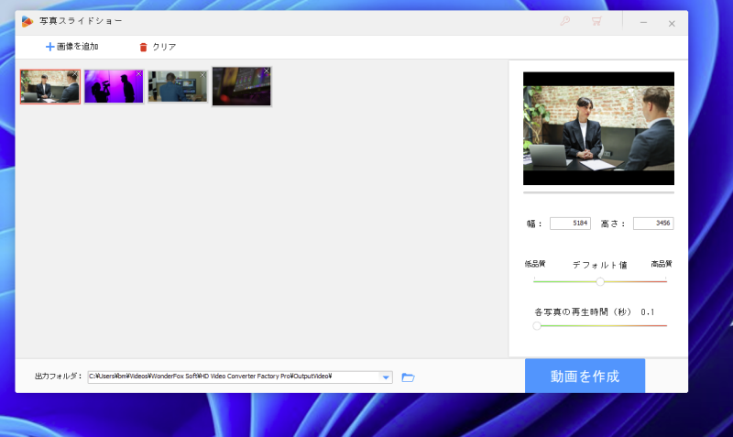Click the key registration icon
Viewport: 733px width, 437px height.
point(564,21)
